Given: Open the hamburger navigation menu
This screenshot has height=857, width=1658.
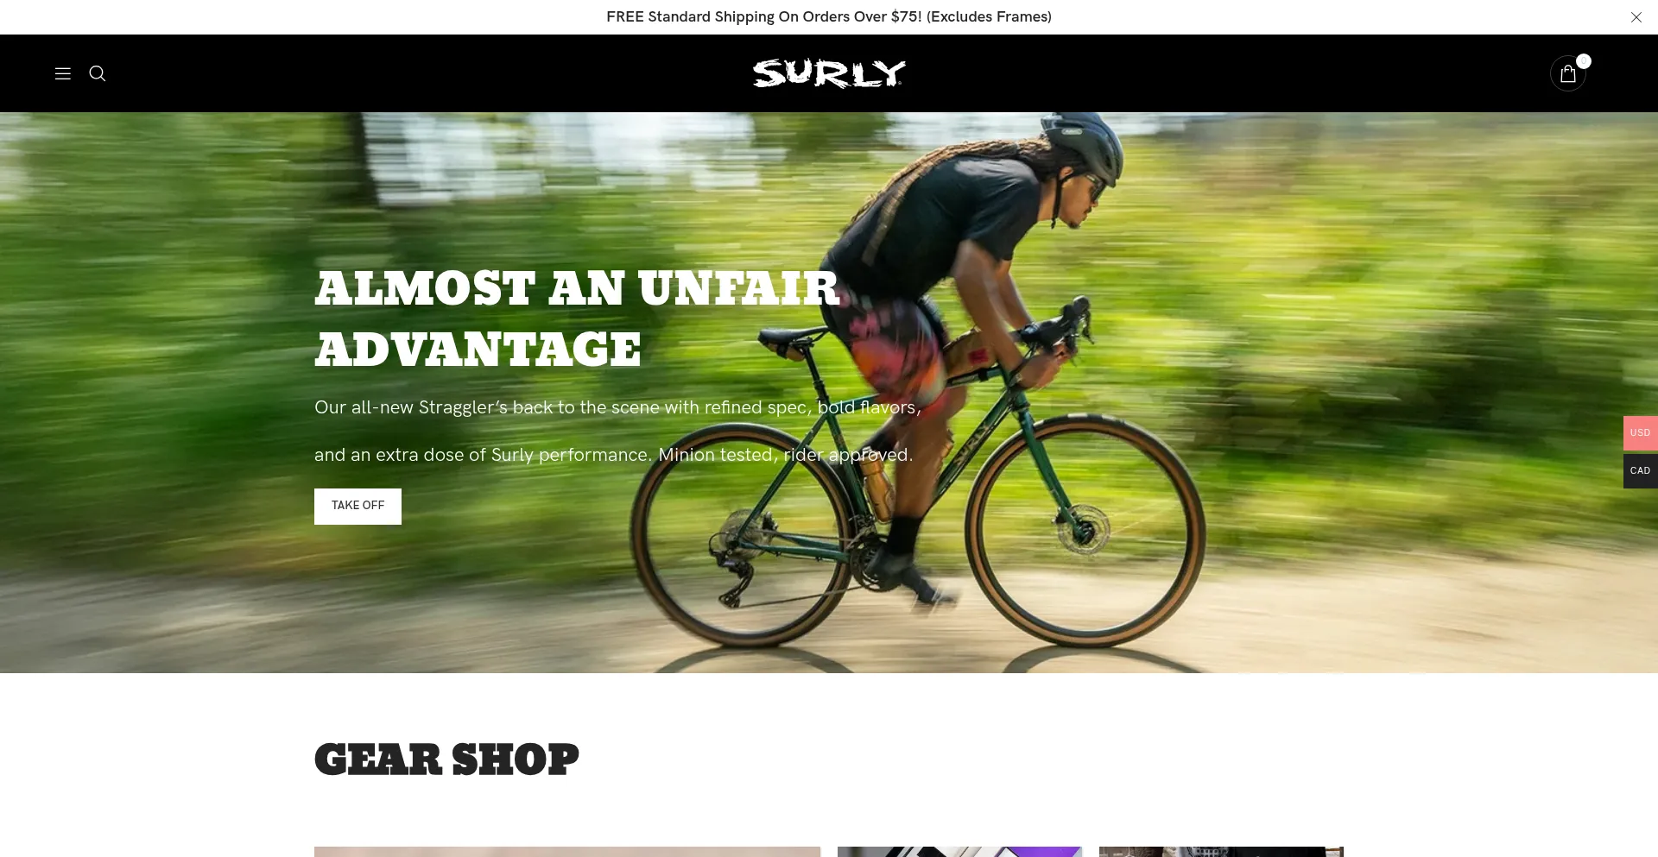Looking at the screenshot, I should 63,73.
